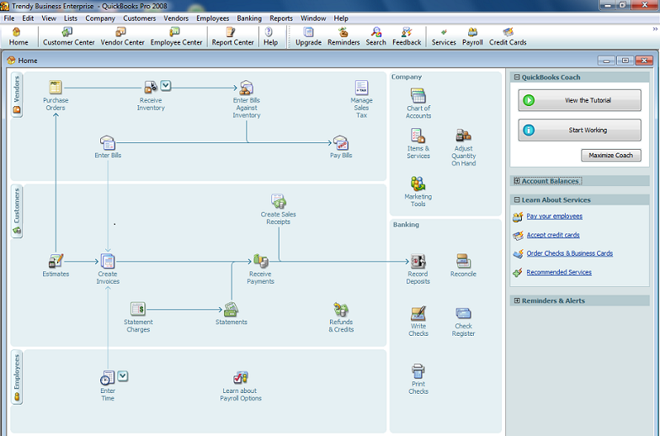
Task: Open the Vendor Center toolbar button
Action: click(x=123, y=37)
